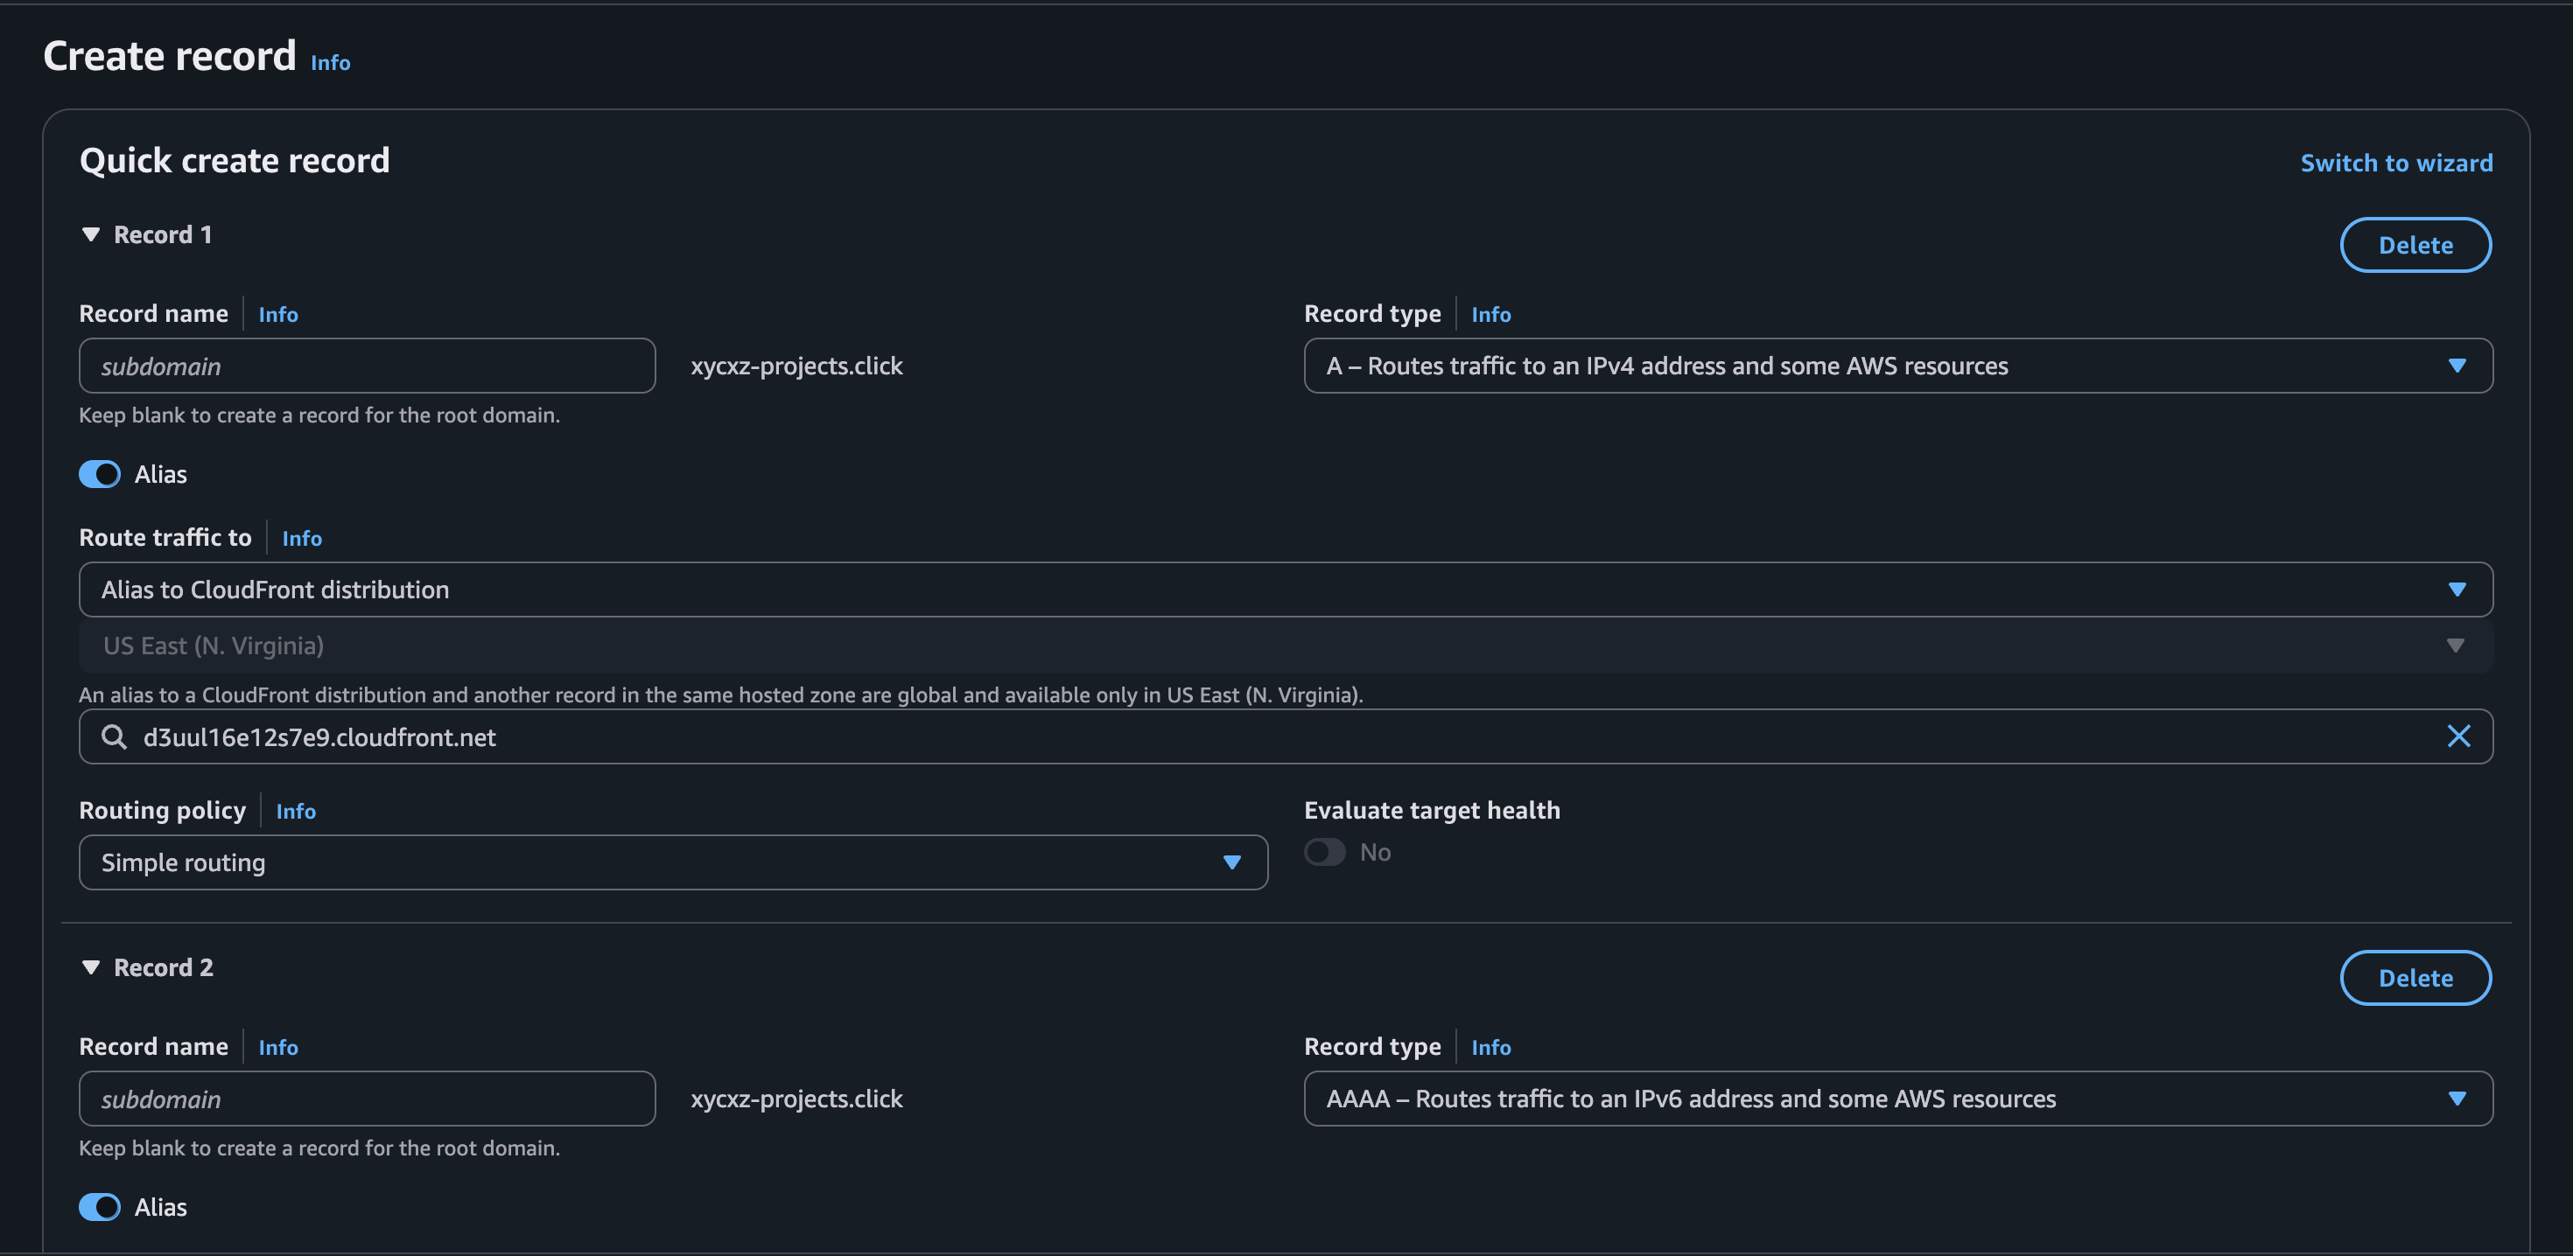Enable Evaluate target health
The width and height of the screenshot is (2573, 1256).
point(1324,852)
